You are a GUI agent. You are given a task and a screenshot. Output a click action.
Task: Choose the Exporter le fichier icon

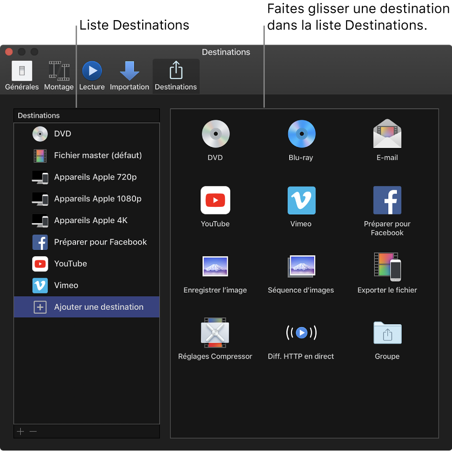click(387, 266)
